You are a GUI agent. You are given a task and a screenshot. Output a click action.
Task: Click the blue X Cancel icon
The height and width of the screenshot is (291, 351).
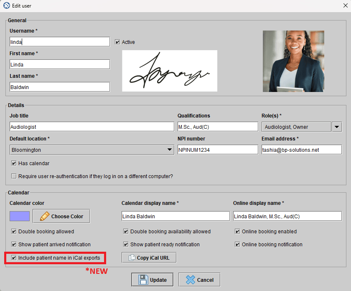tap(190, 280)
